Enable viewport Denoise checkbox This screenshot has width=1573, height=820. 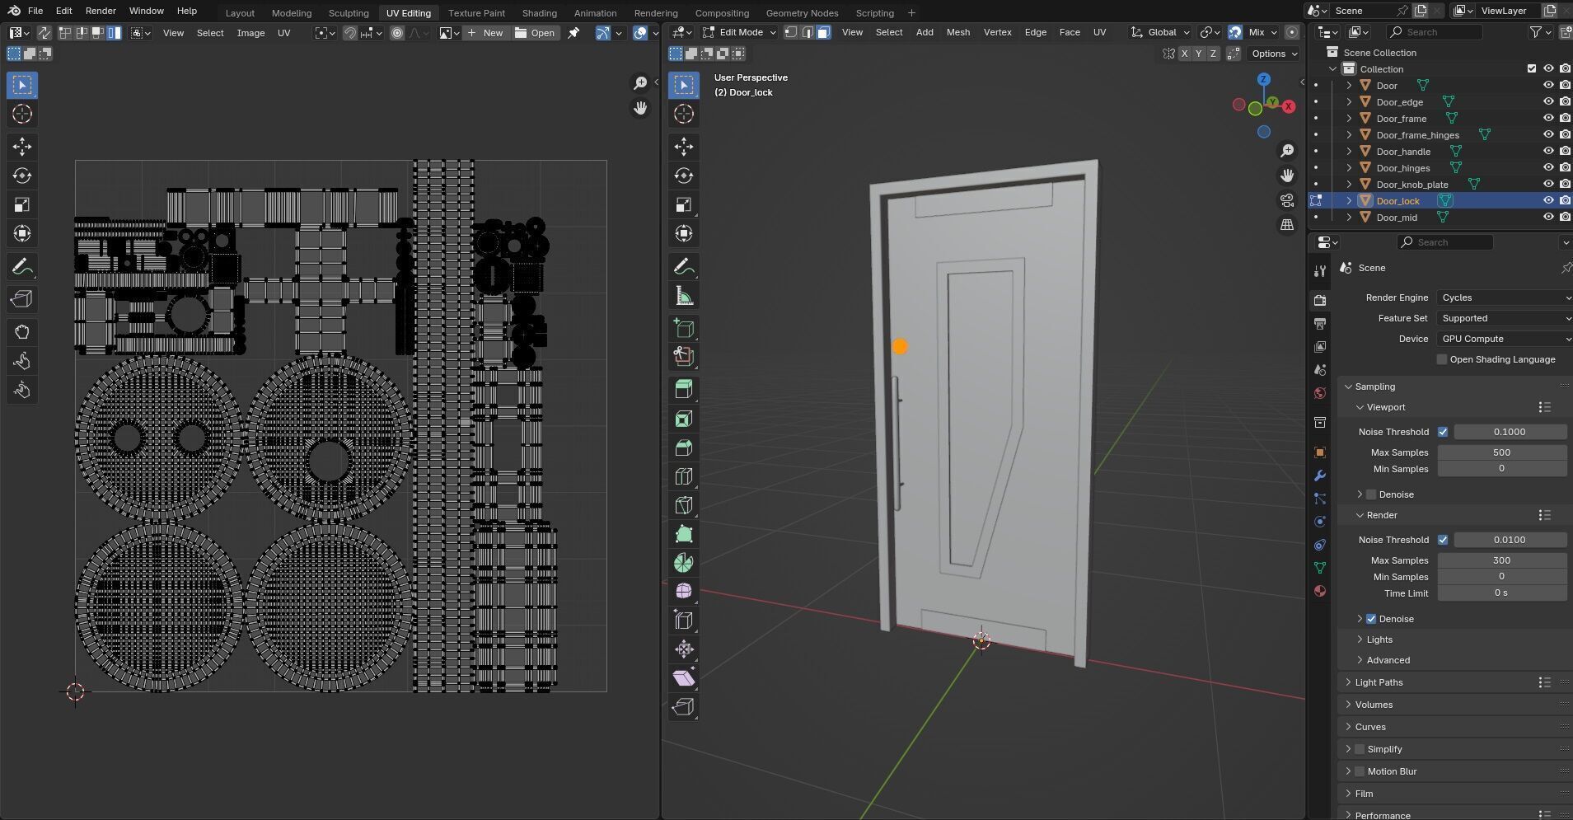pyautogui.click(x=1371, y=494)
